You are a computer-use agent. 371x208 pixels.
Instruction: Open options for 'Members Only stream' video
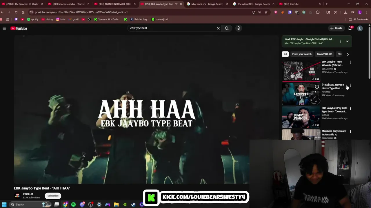(x=350, y=131)
